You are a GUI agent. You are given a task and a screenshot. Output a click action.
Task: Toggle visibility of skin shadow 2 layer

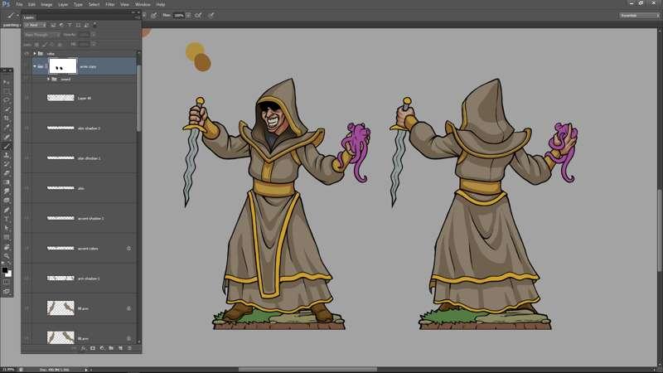coord(27,128)
